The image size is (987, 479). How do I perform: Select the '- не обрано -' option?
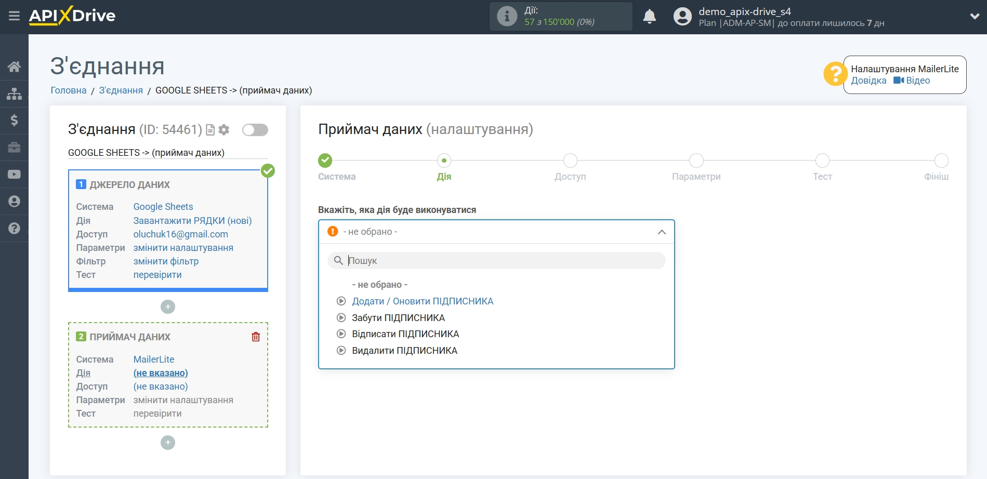tap(380, 285)
